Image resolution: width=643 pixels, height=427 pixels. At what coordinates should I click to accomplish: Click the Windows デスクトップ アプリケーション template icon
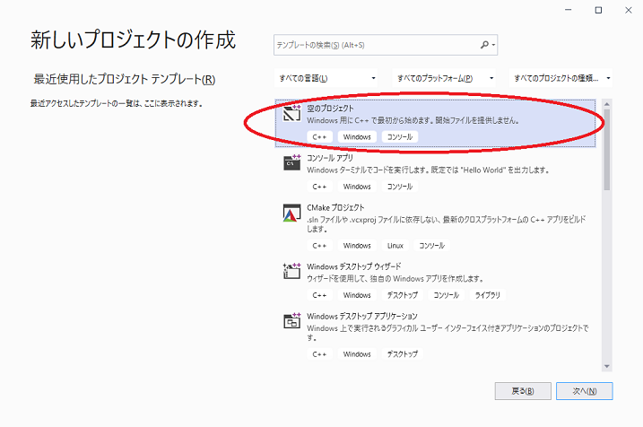click(291, 321)
